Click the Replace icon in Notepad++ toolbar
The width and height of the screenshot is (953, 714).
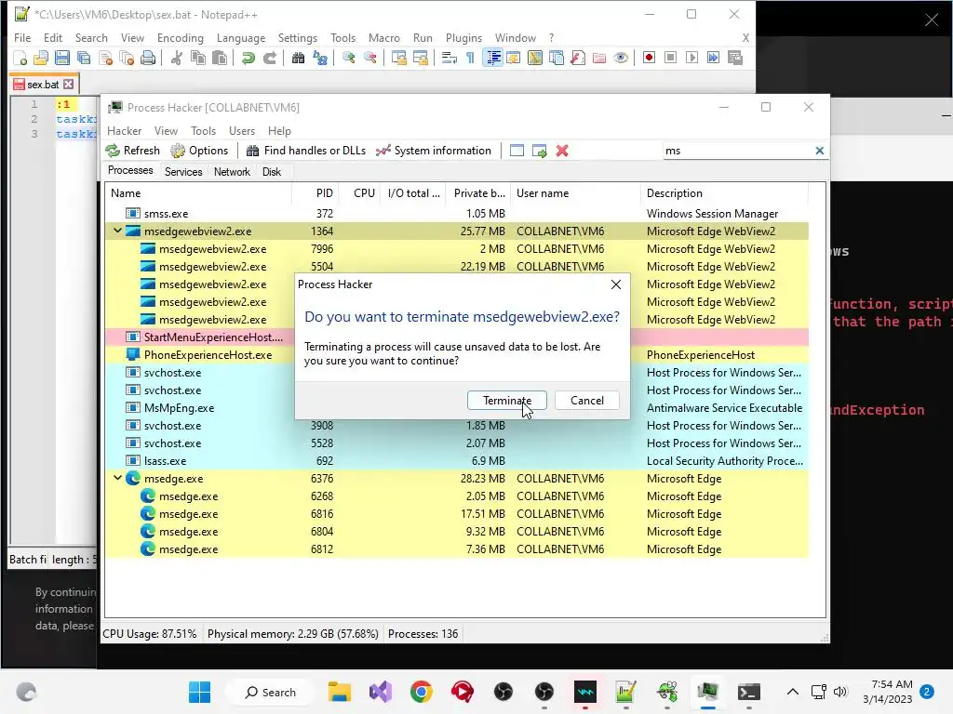[x=320, y=59]
